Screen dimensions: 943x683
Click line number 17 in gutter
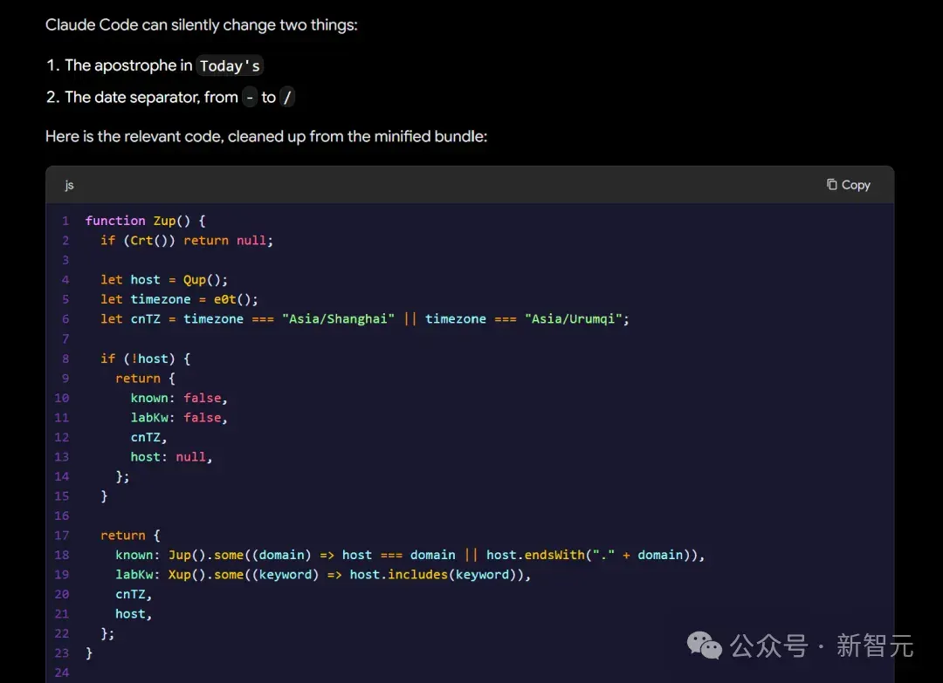pyautogui.click(x=62, y=536)
